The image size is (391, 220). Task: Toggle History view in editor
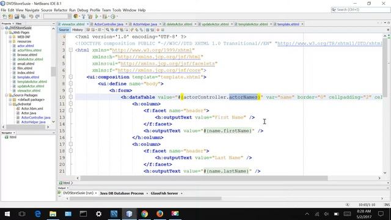coord(78,30)
